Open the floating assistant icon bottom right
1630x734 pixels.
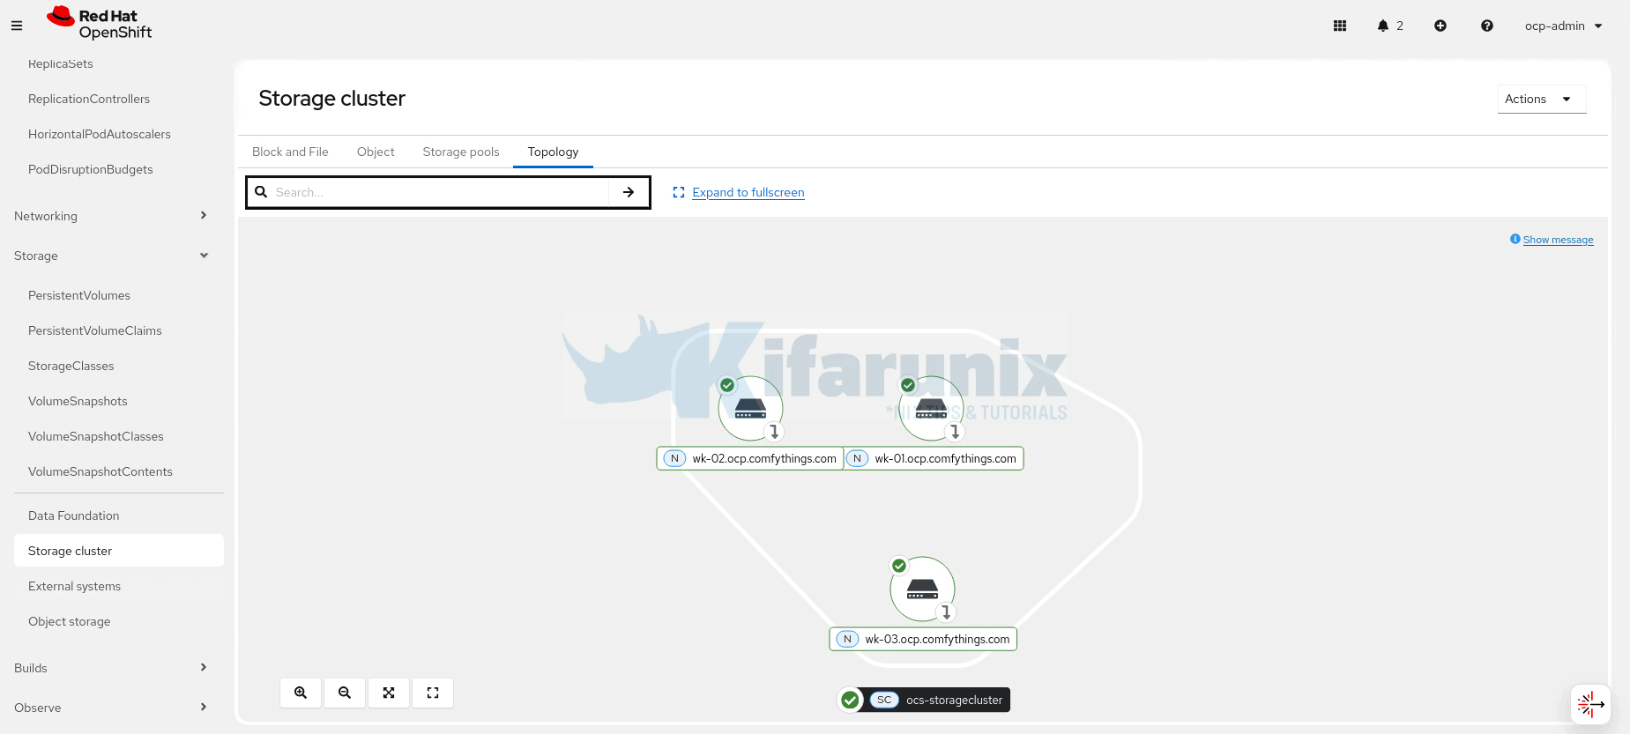coord(1590,704)
